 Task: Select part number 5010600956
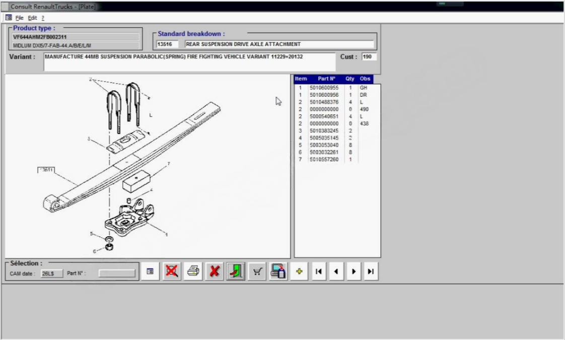324,95
